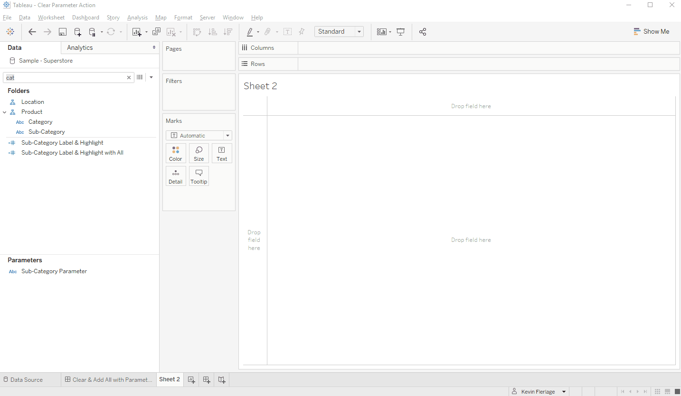Show the sheet sorter view
The width and height of the screenshot is (681, 396).
pyautogui.click(x=658, y=391)
